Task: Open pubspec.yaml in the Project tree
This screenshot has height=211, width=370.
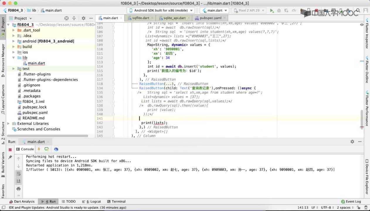Action: 35,113
